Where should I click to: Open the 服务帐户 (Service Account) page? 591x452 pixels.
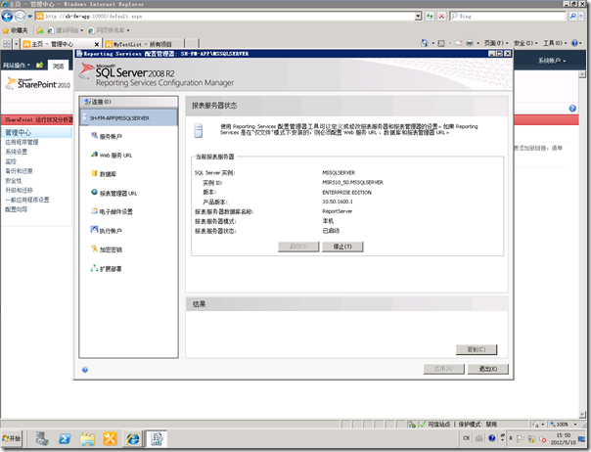(107, 136)
